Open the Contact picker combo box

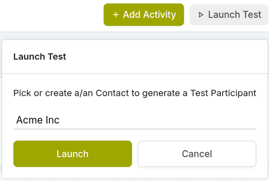(x=134, y=120)
